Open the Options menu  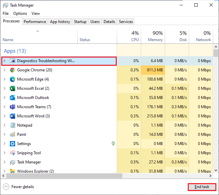pyautogui.click(x=20, y=13)
